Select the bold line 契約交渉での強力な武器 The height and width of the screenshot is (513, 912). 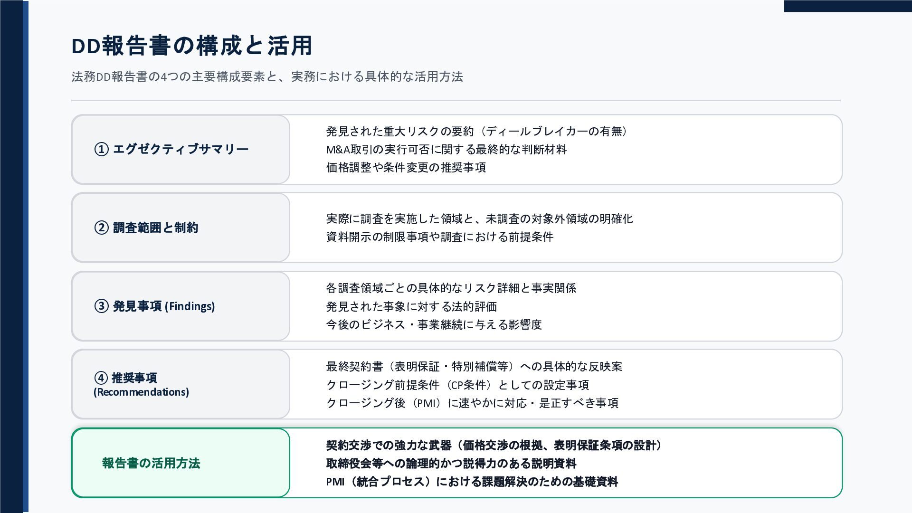494,446
